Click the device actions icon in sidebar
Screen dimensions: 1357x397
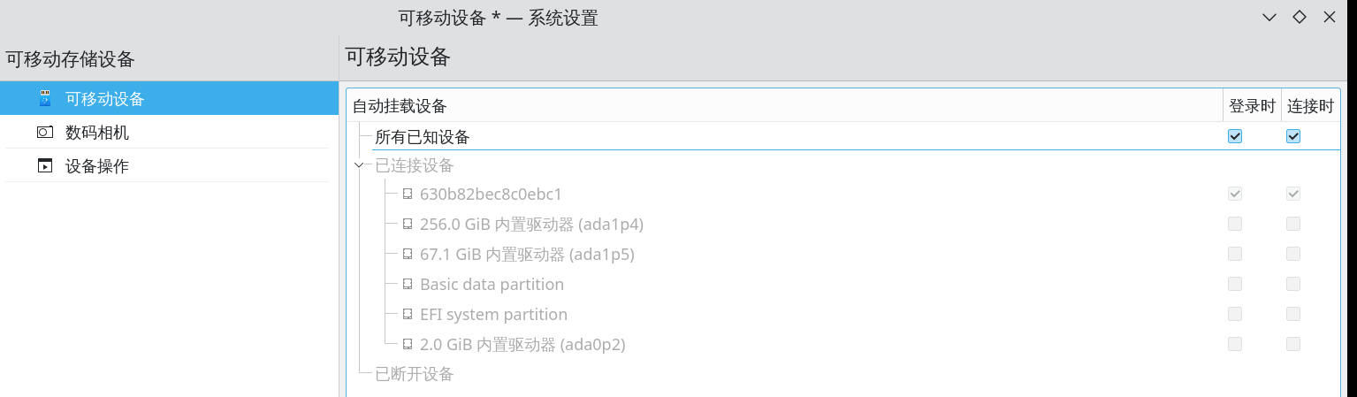[x=45, y=166]
